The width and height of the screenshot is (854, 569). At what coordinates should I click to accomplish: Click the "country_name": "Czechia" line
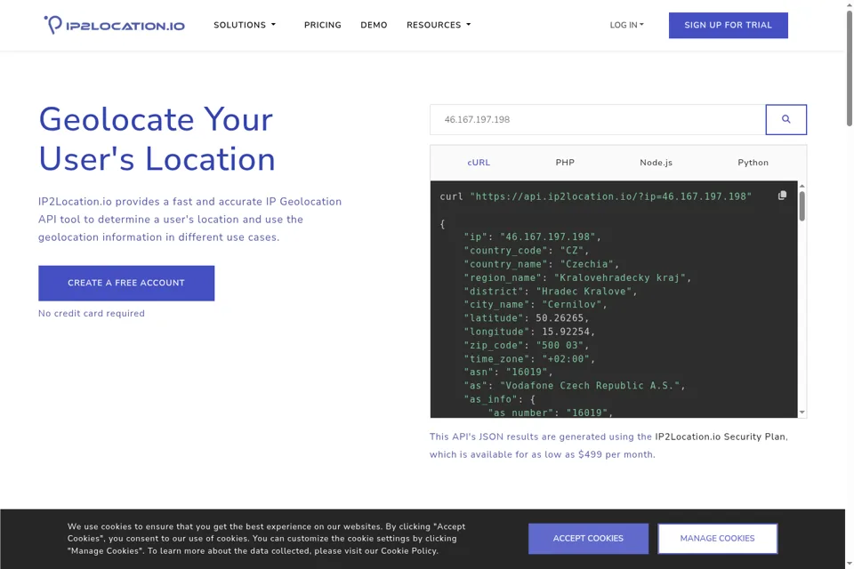(x=542, y=264)
